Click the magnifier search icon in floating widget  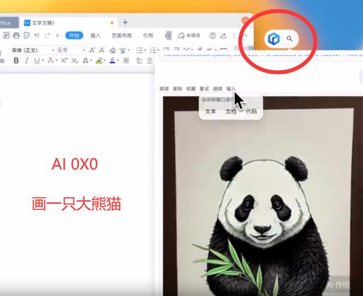(x=289, y=39)
